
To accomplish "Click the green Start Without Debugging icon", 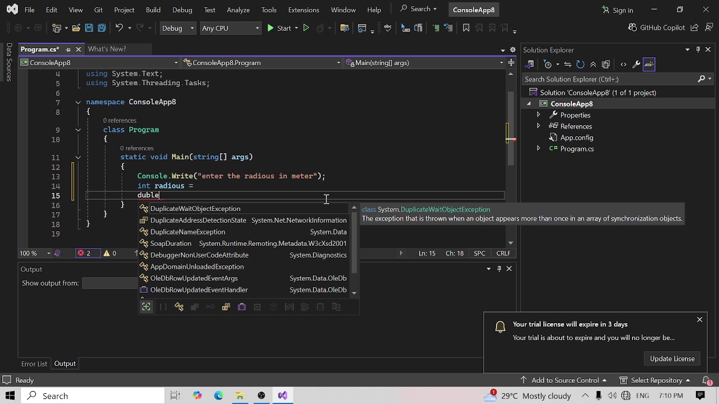I will pos(306,28).
